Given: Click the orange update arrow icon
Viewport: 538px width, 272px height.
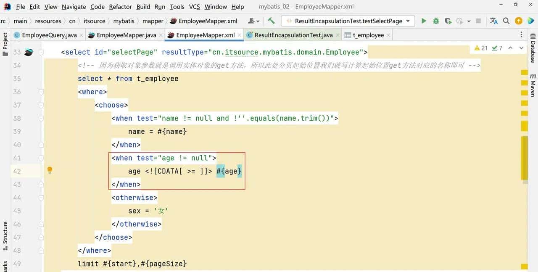Looking at the screenshot, I should point(519,21).
